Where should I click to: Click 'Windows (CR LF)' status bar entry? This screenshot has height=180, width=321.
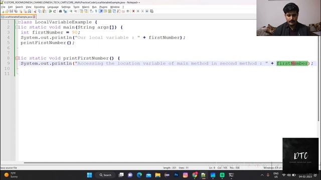(272, 168)
